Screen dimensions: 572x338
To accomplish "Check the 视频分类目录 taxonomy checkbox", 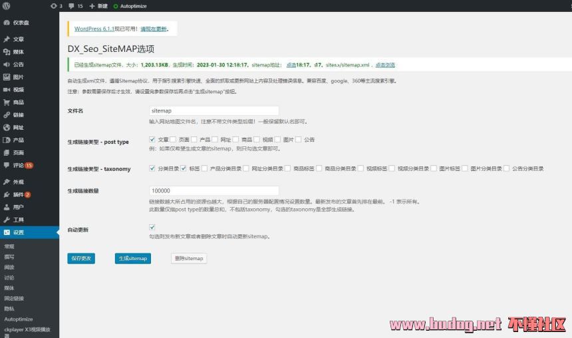I will click(392, 168).
